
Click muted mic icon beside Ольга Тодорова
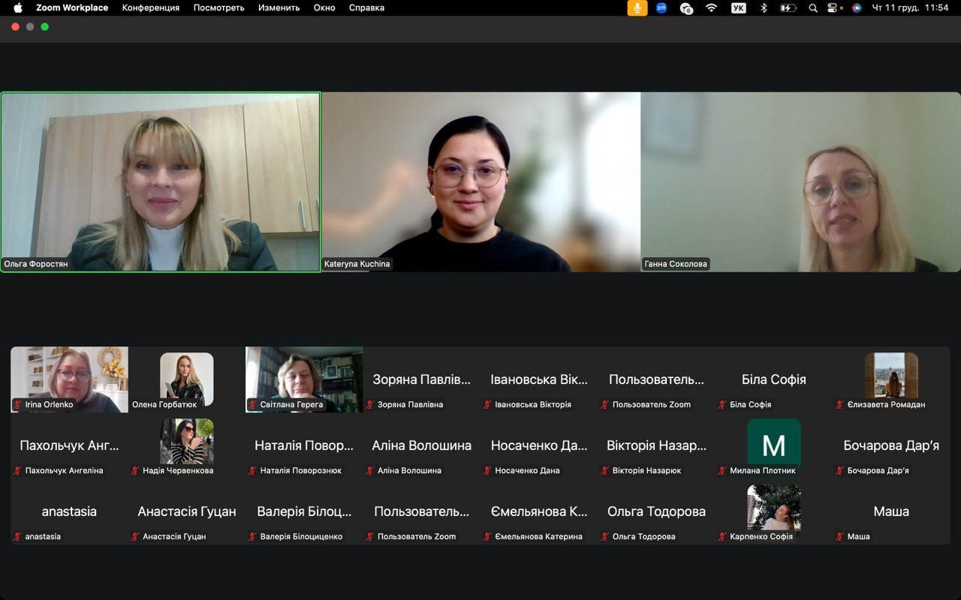tap(605, 537)
